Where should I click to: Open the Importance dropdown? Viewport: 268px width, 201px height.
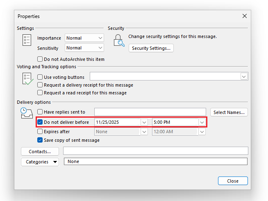pos(84,38)
